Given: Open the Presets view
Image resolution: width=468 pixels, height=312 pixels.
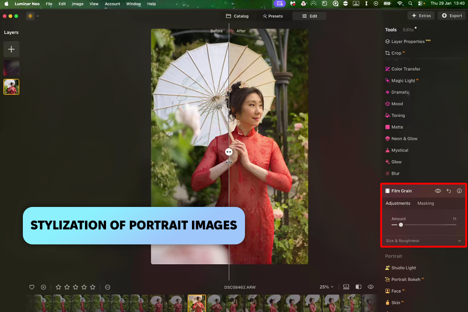Looking at the screenshot, I should tap(273, 16).
